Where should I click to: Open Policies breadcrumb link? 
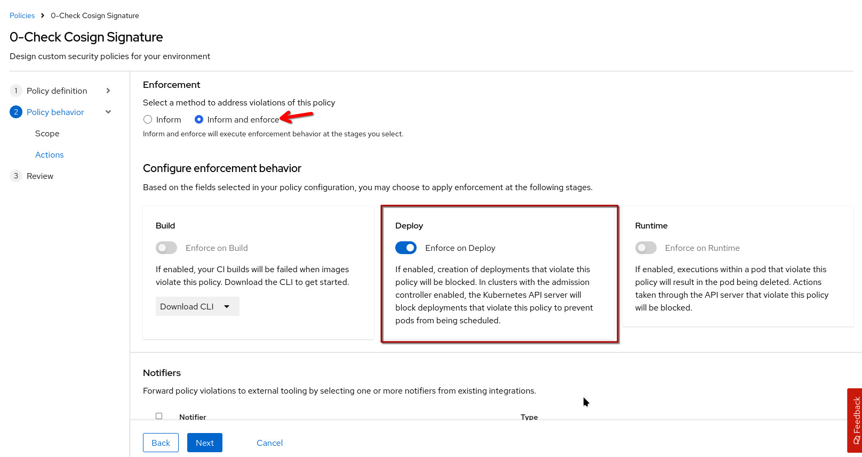(x=22, y=15)
